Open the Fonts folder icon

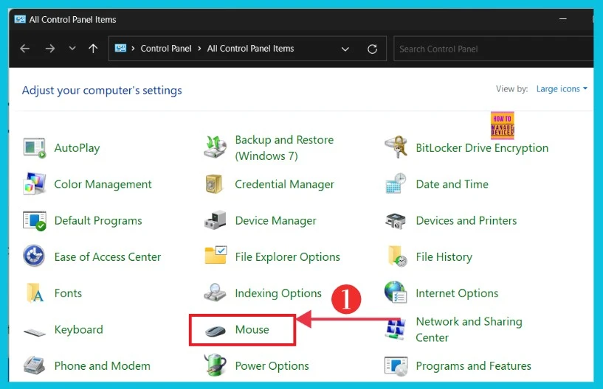[x=35, y=293]
